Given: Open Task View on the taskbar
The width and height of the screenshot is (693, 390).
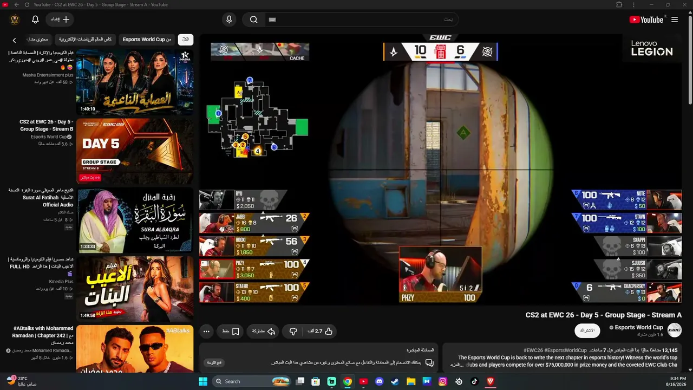Looking at the screenshot, I should click(x=300, y=381).
